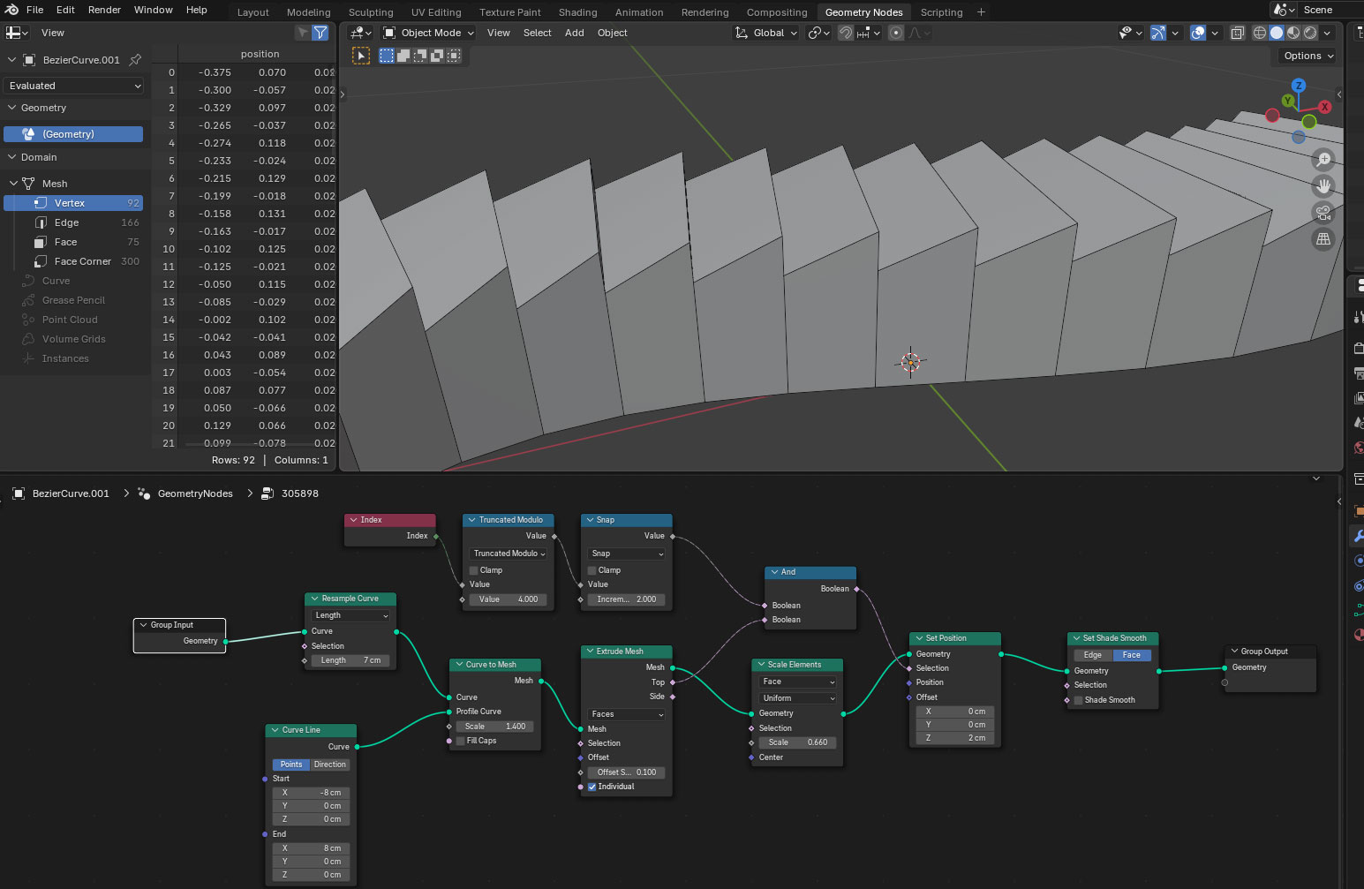Open the Object Mode dropdown
The image size is (1364, 889).
click(x=429, y=33)
